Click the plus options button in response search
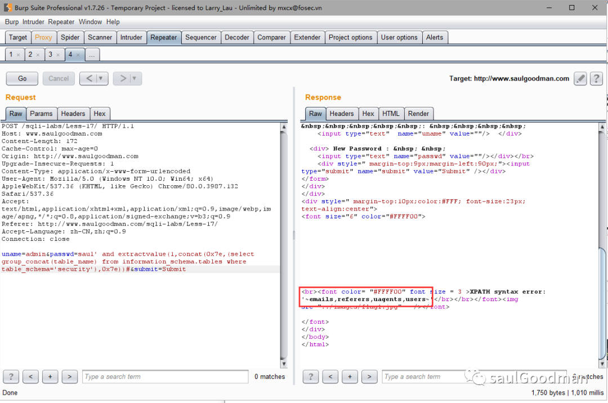The height and width of the screenshot is (403, 608). (350, 376)
